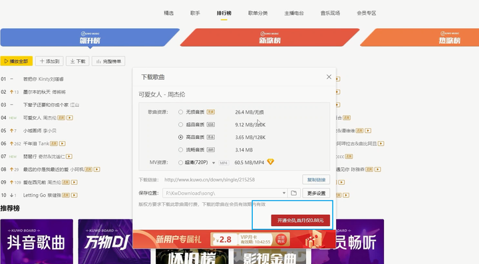Switch to the red 新歌榜 chart
479x264 pixels.
click(269, 37)
